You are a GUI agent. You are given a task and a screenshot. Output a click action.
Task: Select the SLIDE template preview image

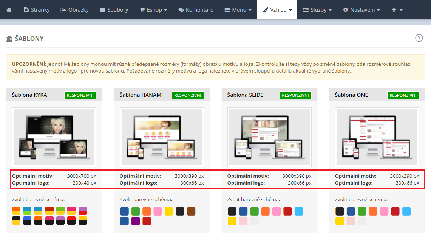coord(269,137)
